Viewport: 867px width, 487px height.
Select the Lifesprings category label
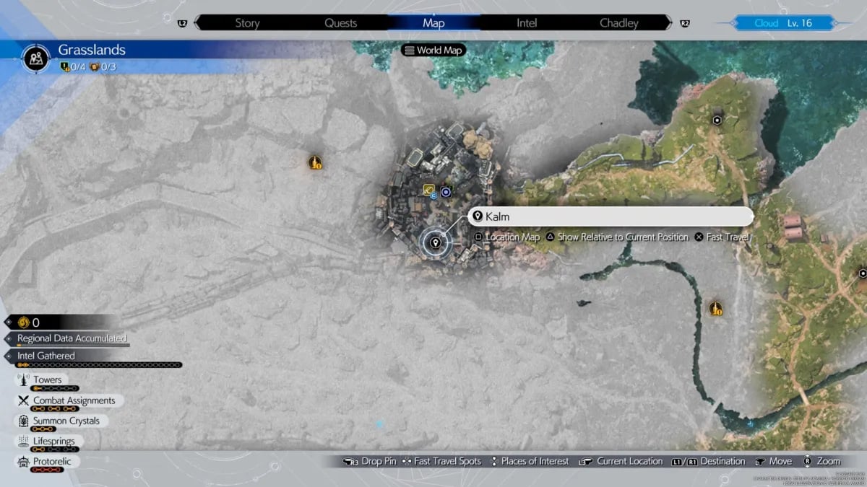pyautogui.click(x=53, y=441)
